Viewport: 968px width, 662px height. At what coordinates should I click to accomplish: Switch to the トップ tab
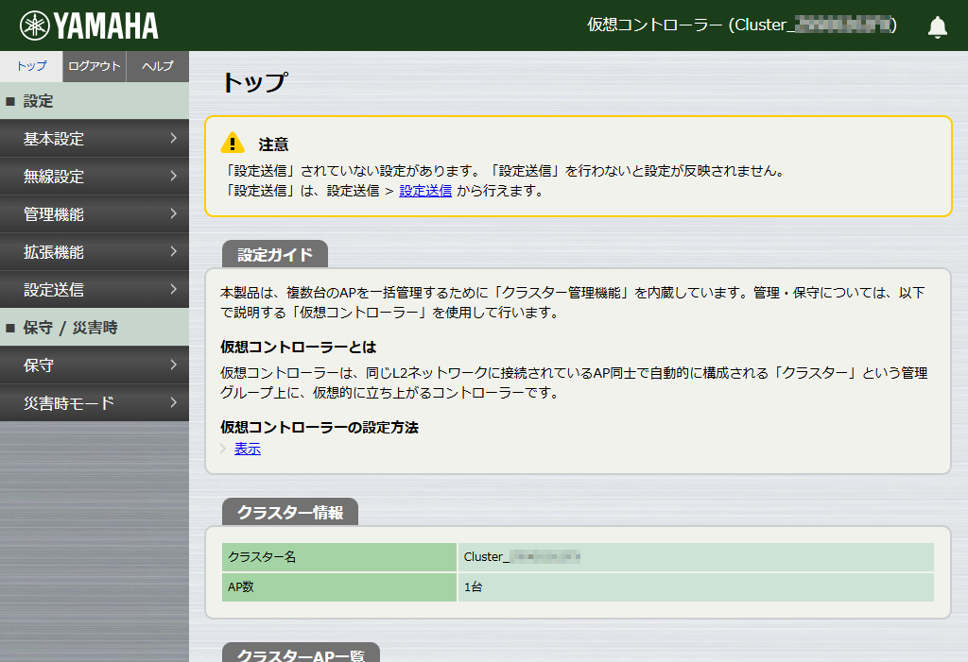(x=31, y=66)
